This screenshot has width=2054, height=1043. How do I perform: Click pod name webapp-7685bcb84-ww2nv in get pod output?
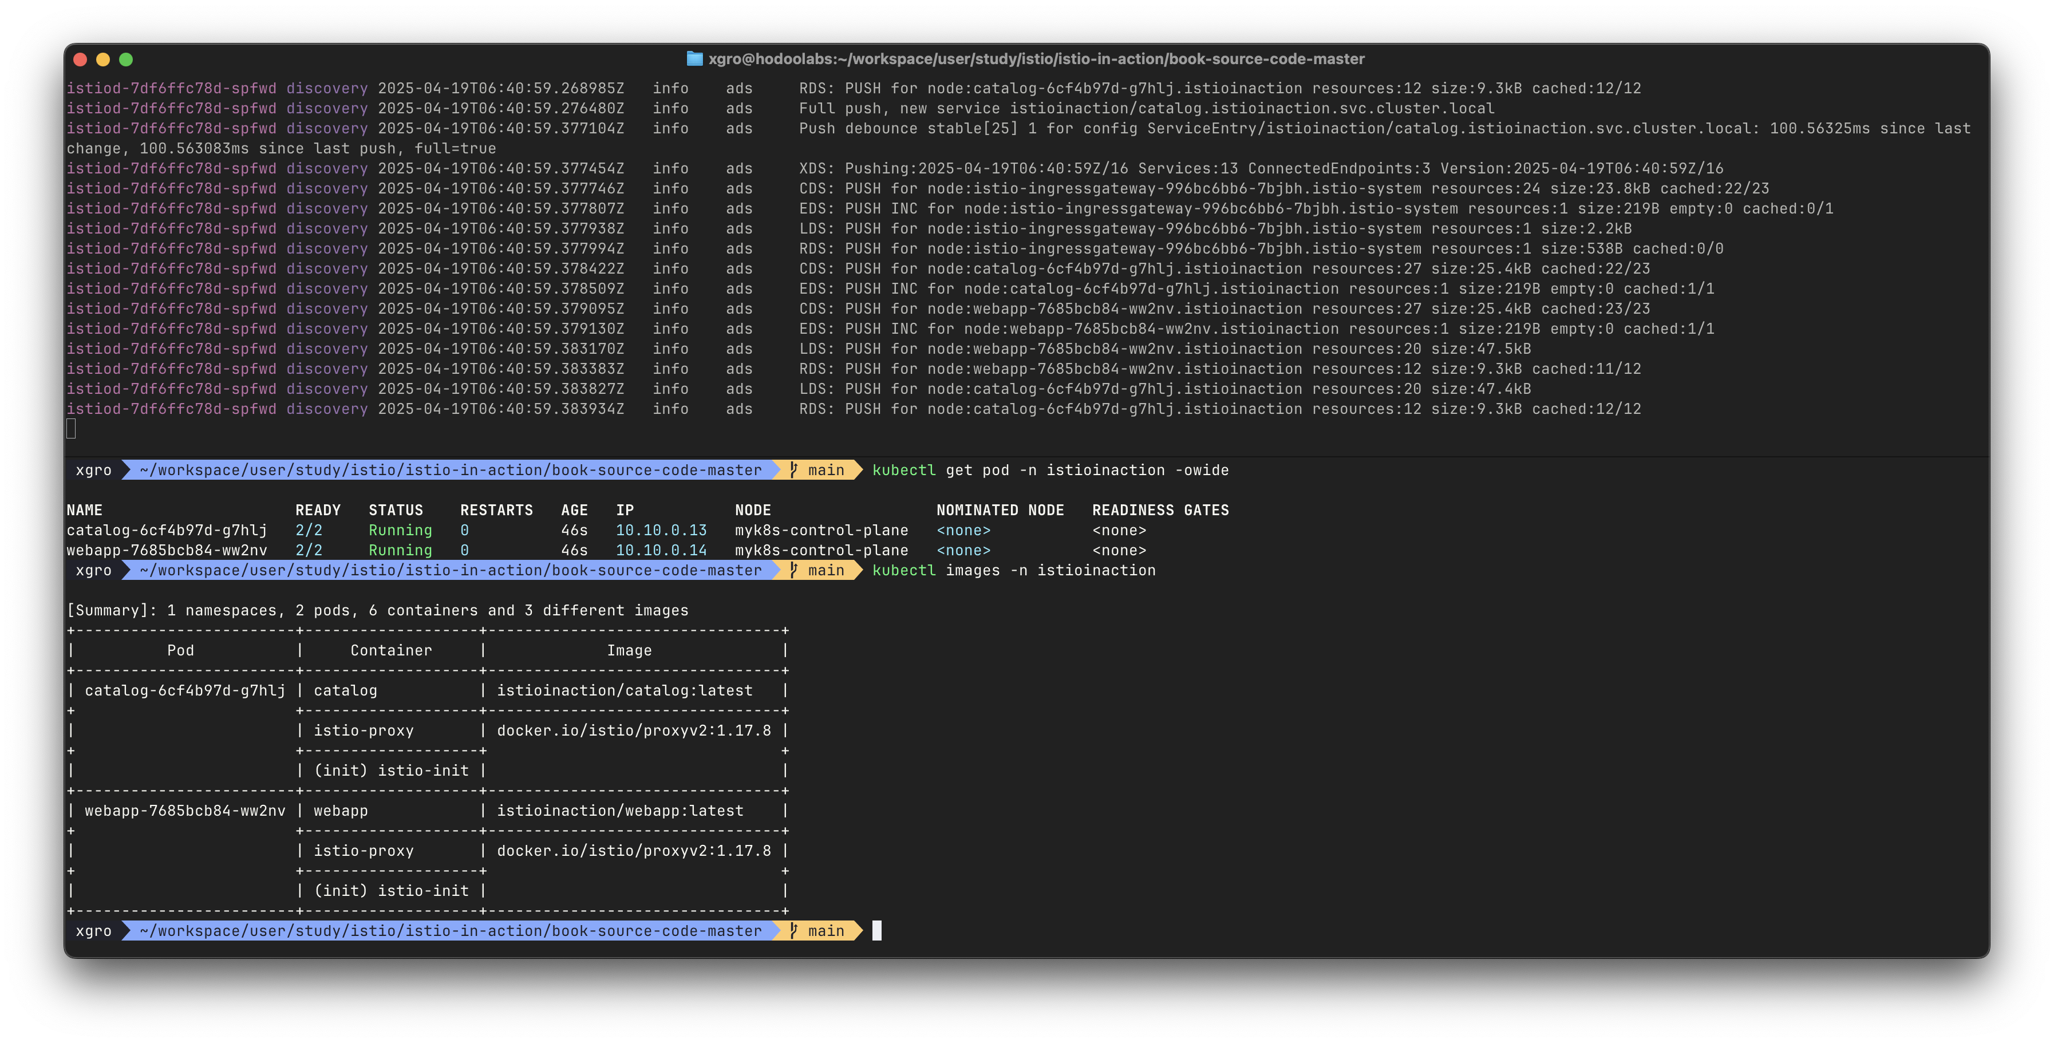pyautogui.click(x=167, y=550)
